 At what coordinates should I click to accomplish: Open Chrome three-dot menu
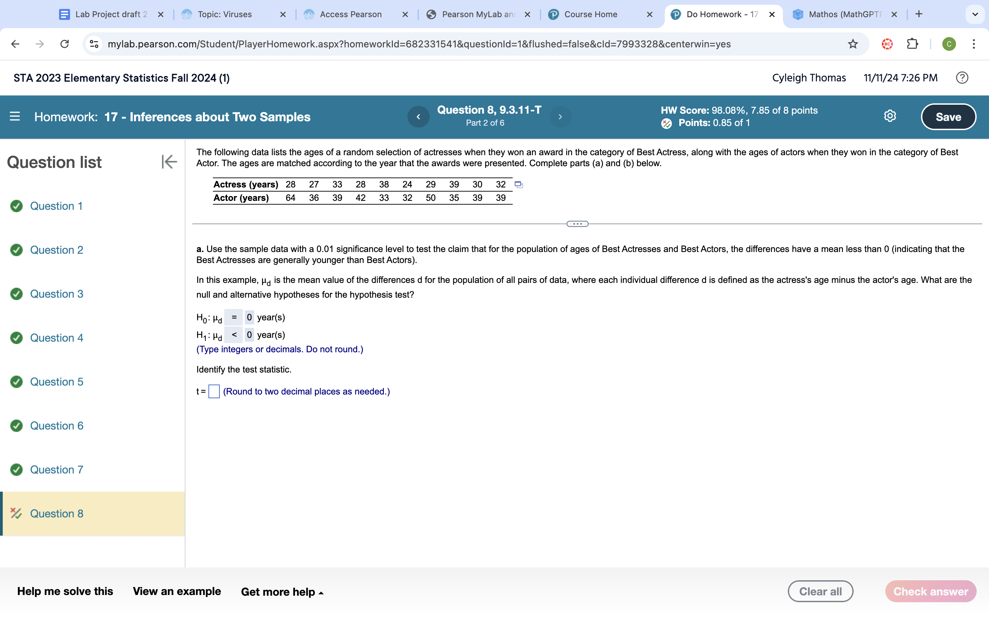tap(974, 44)
